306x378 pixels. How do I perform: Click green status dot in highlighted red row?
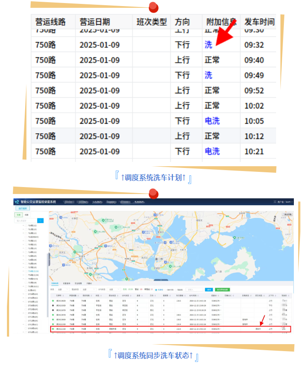(53, 329)
